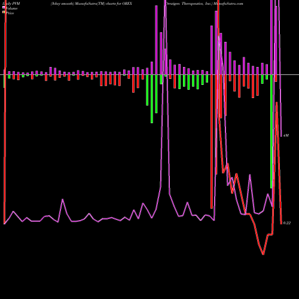
Task: Click the '(3day smooth) MunafaSutra(TM) charts for OREX' heading
Action: pos(91,4)
